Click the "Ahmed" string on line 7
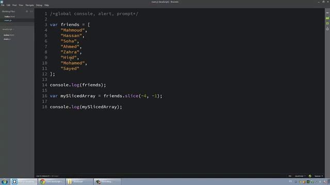 coord(70,47)
